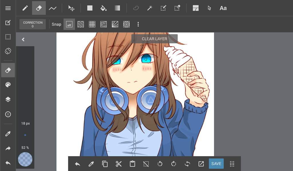Pick the operation cursor tool
This screenshot has height=171, width=293.
pos(209,8)
